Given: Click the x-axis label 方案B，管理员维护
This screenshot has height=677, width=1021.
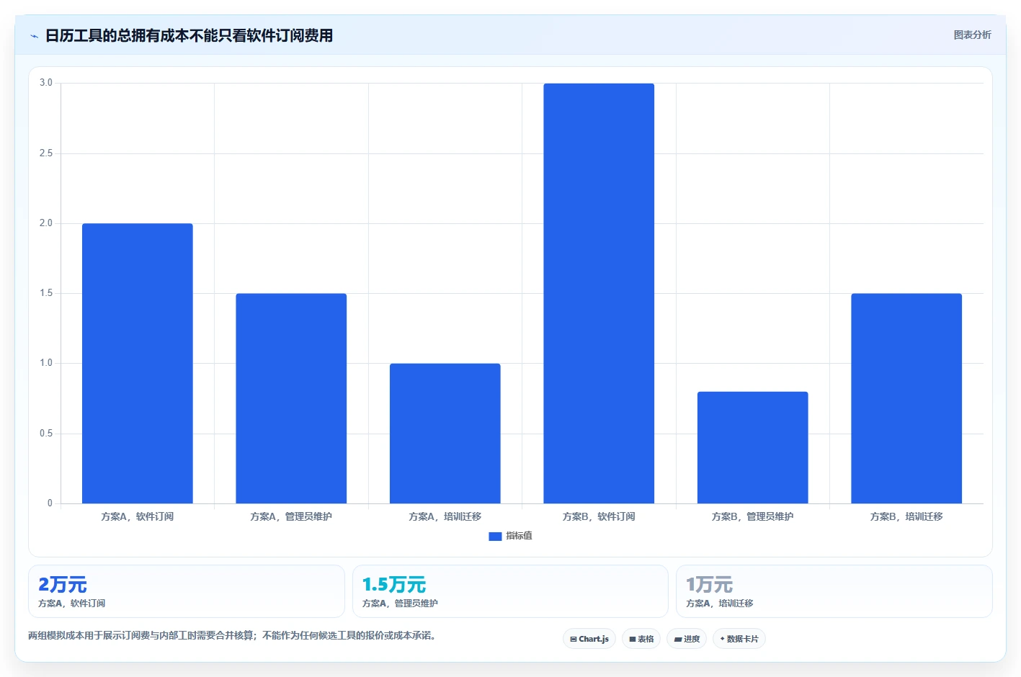Looking at the screenshot, I should 753,516.
